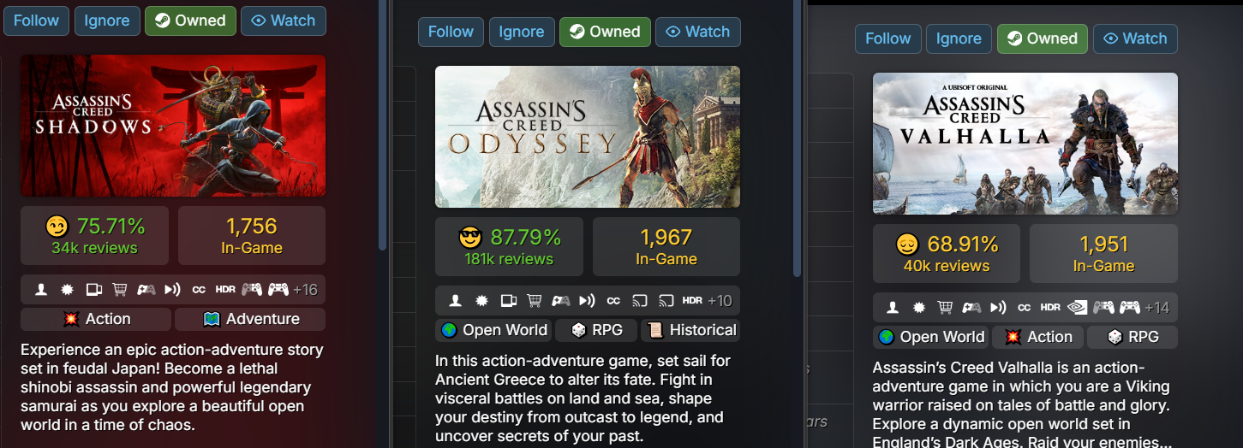Expand +14 more features on Valhalla card

point(1157,308)
